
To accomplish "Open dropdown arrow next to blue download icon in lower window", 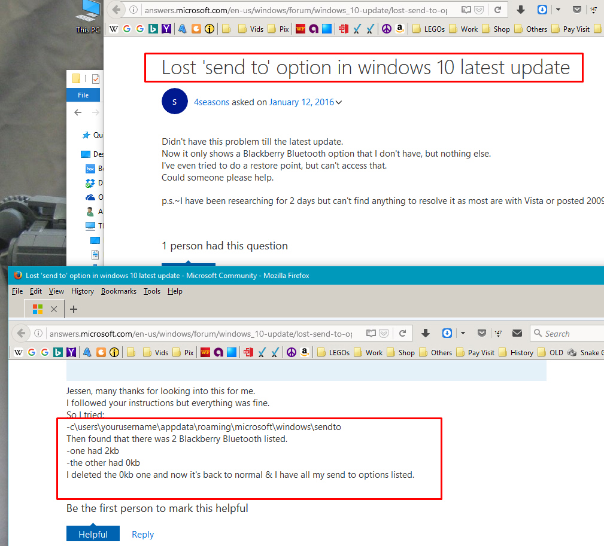I will (x=463, y=333).
